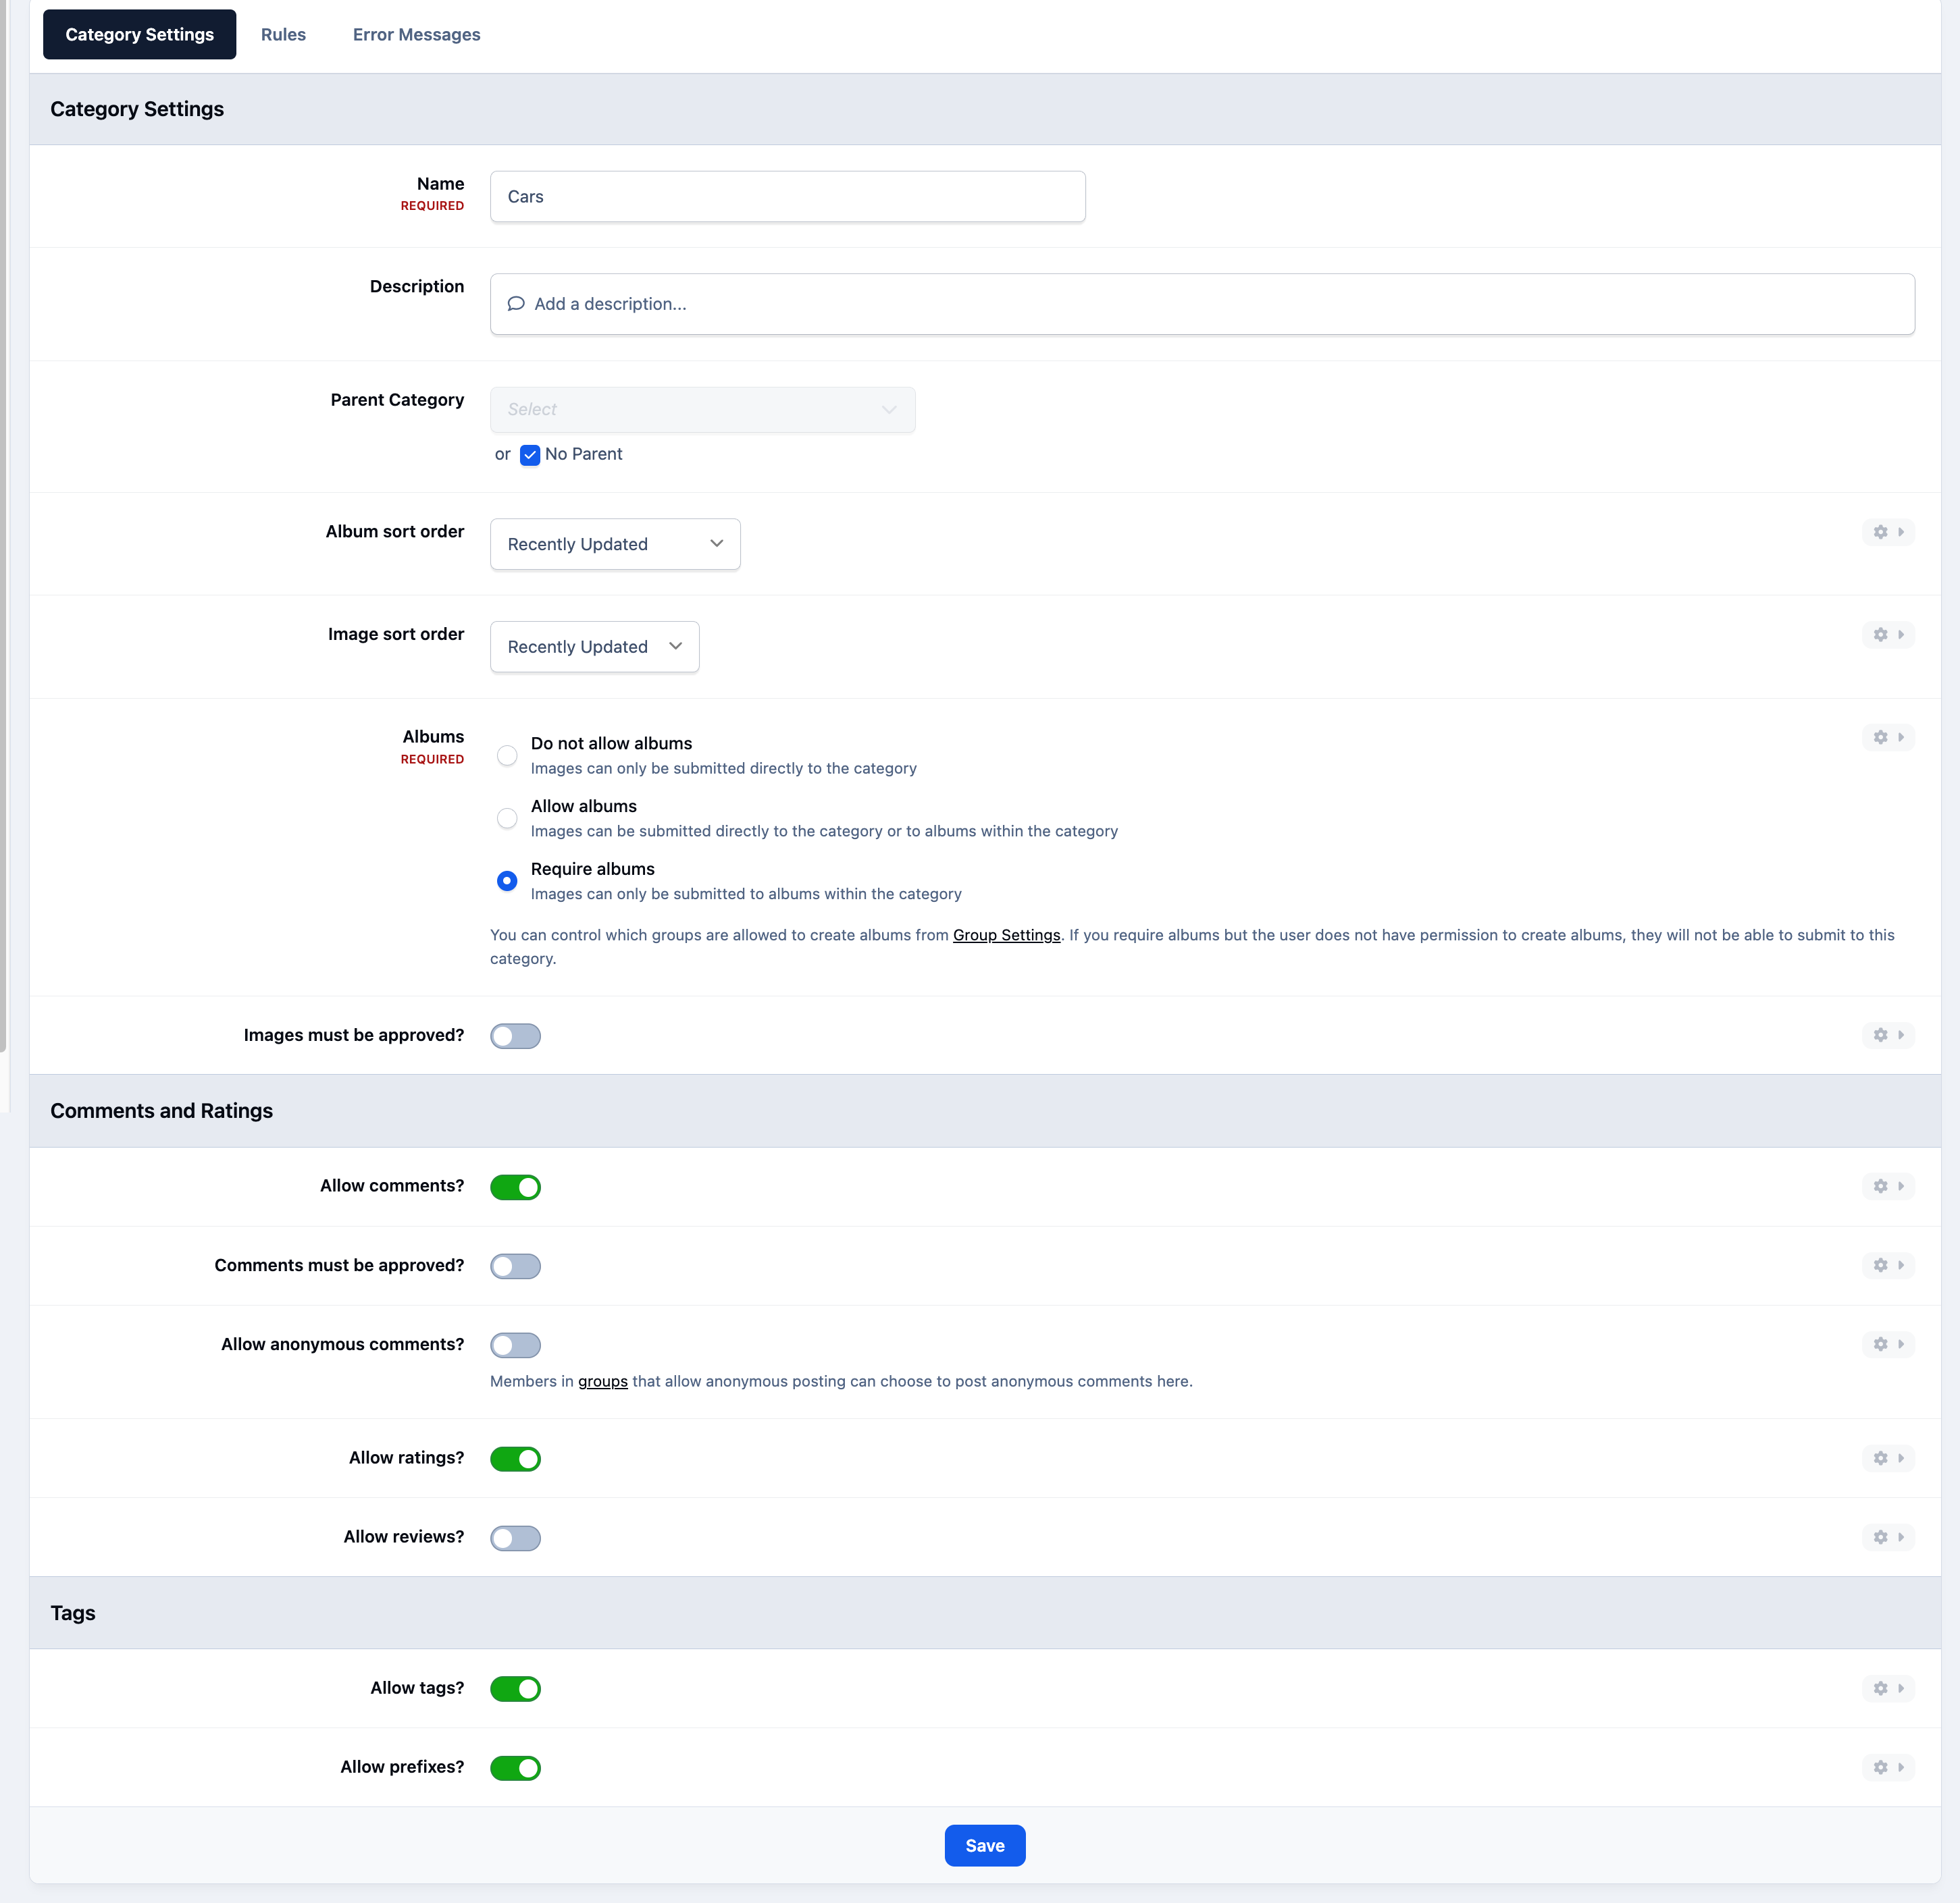
Task: Switch to the Rules tab
Action: point(283,35)
